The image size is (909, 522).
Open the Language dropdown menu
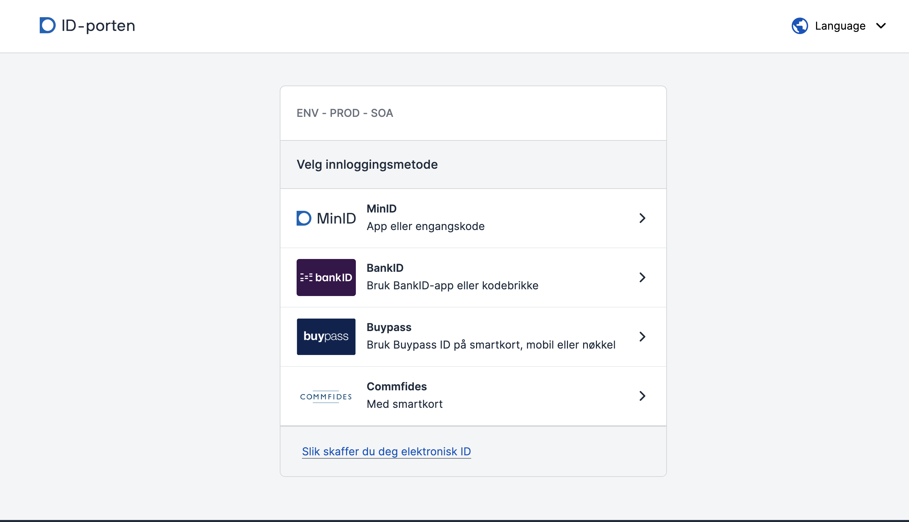point(840,26)
